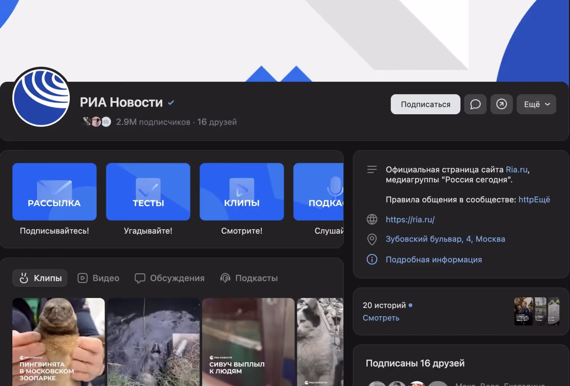Open the РИА Новости profile avatar
570x386 pixels.
click(41, 97)
